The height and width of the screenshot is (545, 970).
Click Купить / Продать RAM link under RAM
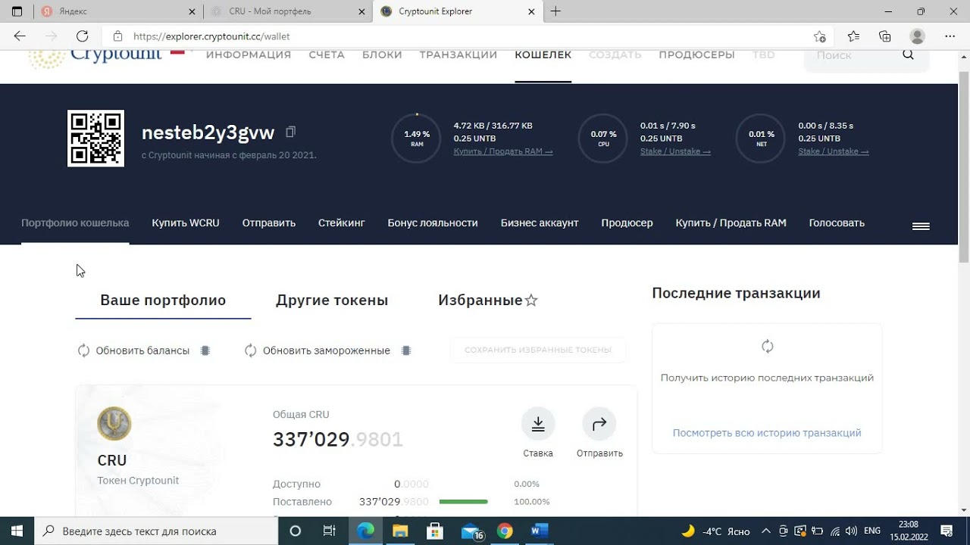[x=503, y=151]
